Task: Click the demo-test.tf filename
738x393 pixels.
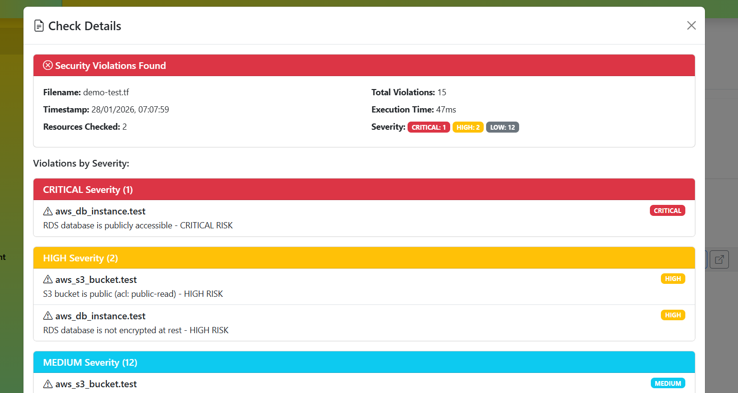Action: (x=111, y=92)
